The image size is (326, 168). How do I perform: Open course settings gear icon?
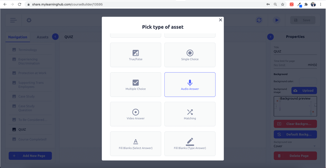pos(29,20)
